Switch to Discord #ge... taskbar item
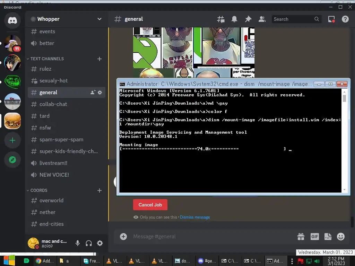 coord(207,261)
